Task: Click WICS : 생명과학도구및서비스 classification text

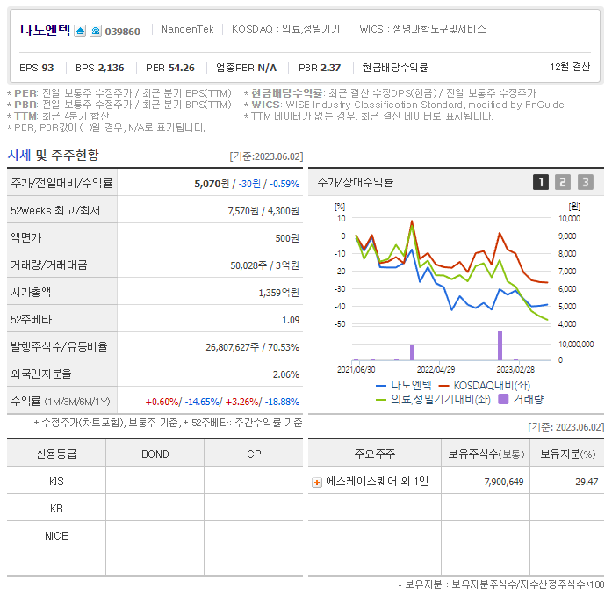Action: [x=422, y=29]
